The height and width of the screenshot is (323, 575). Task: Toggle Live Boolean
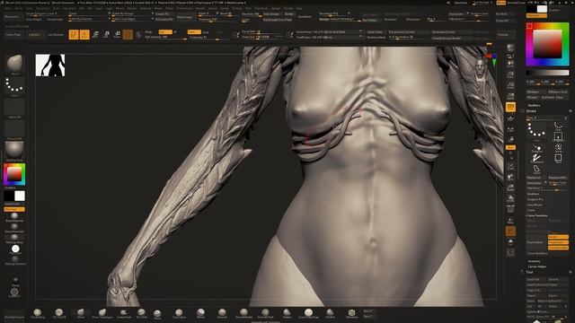(x=56, y=35)
